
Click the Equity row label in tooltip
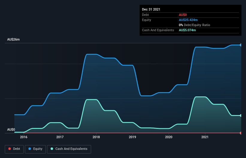coord(147,20)
